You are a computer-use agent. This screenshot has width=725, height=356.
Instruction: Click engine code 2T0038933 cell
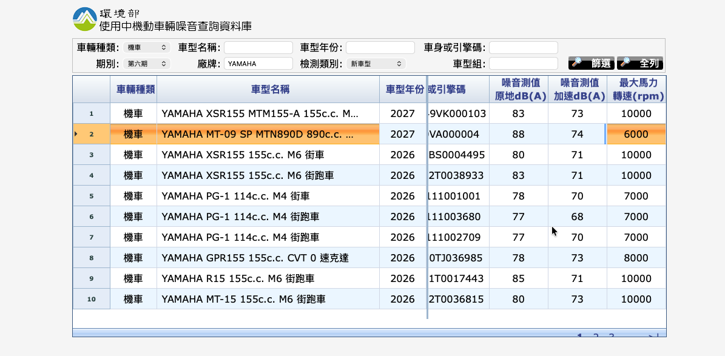458,175
